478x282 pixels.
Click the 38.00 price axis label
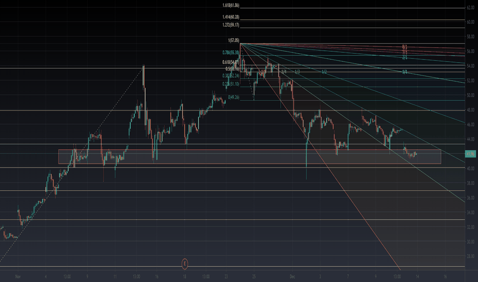click(470, 183)
